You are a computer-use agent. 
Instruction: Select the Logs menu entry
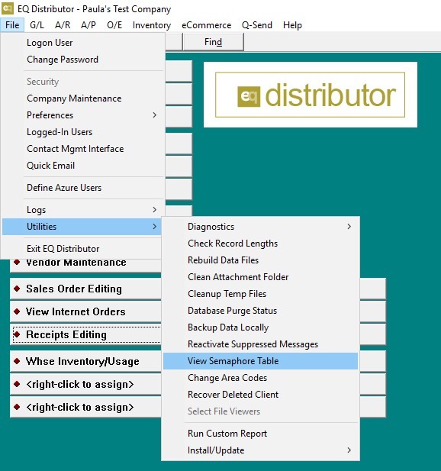point(82,210)
